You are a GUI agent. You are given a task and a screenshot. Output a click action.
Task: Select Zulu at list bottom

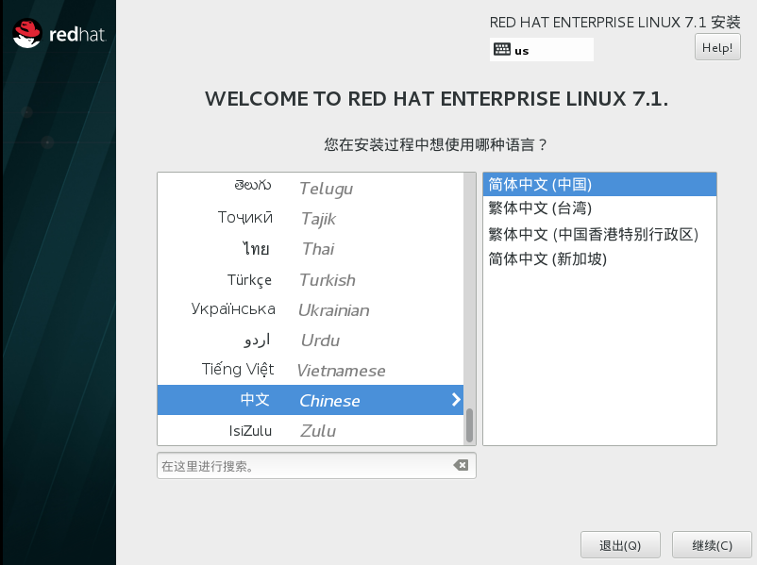point(310,431)
